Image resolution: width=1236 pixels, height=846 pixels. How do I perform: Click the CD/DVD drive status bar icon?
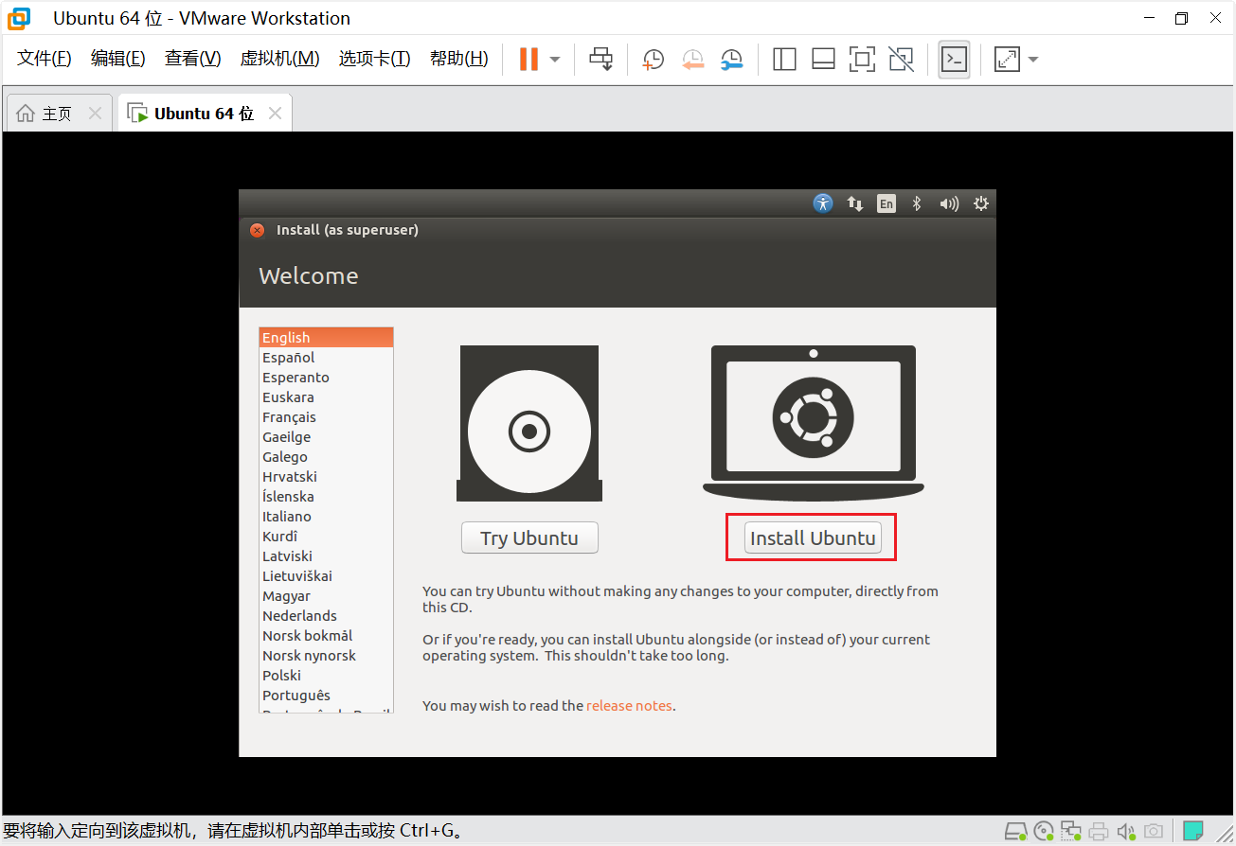pos(1044,832)
